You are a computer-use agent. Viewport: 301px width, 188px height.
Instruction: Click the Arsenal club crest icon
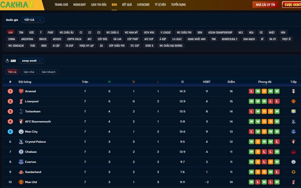[21, 91]
